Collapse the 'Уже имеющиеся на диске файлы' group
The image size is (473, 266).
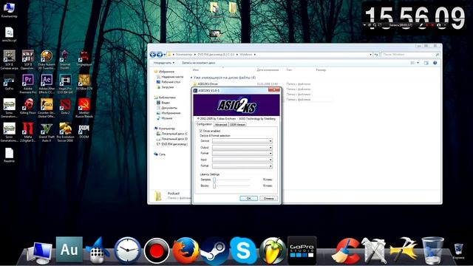click(191, 78)
